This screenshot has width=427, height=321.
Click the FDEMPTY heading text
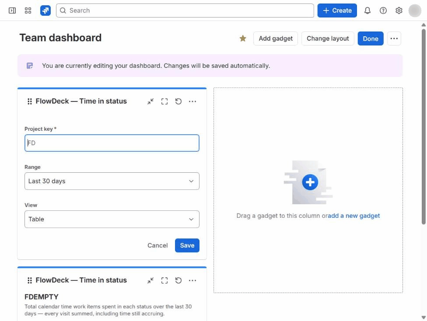pos(42,297)
